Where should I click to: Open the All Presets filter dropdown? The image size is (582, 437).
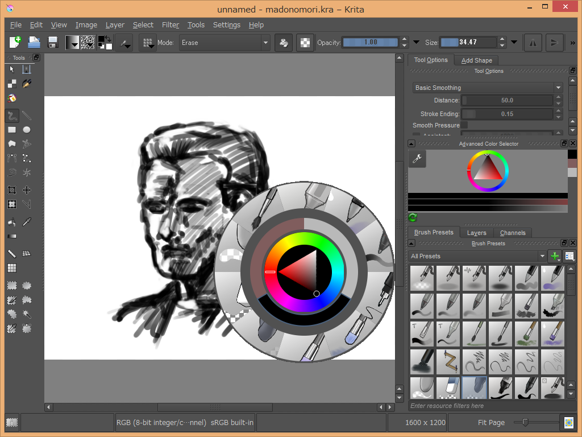click(477, 256)
